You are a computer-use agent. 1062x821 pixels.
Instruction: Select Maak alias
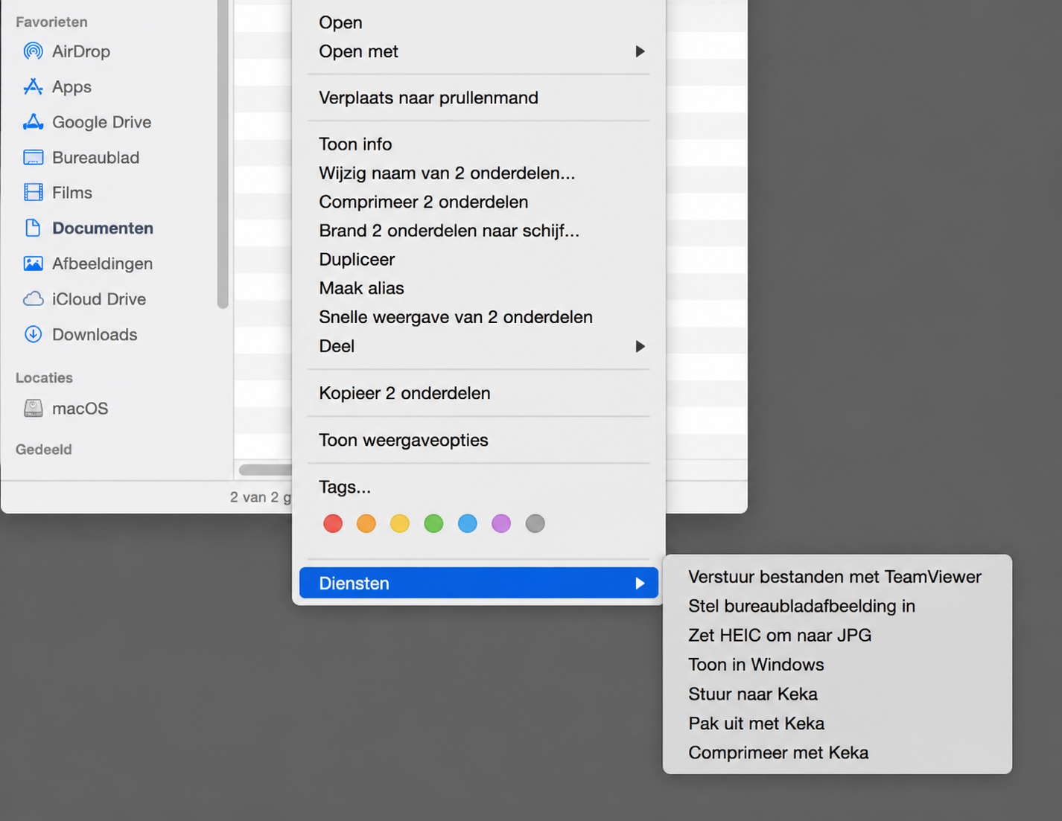(478, 288)
